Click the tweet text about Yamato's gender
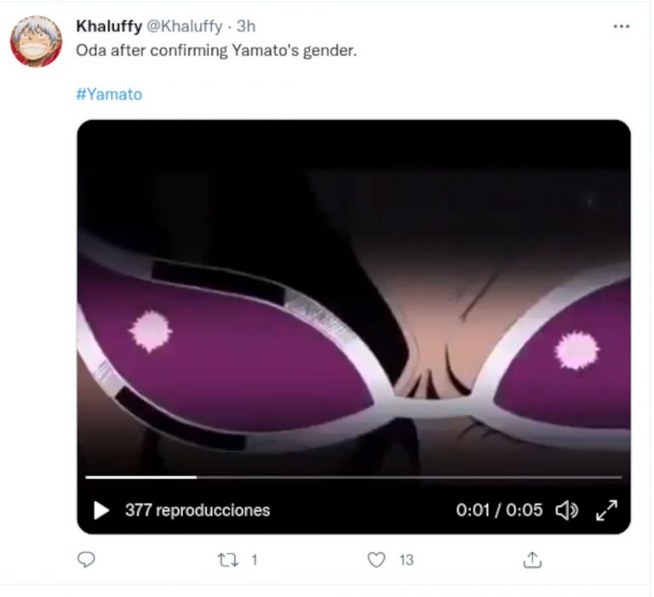This screenshot has width=654, height=597. coord(216,51)
